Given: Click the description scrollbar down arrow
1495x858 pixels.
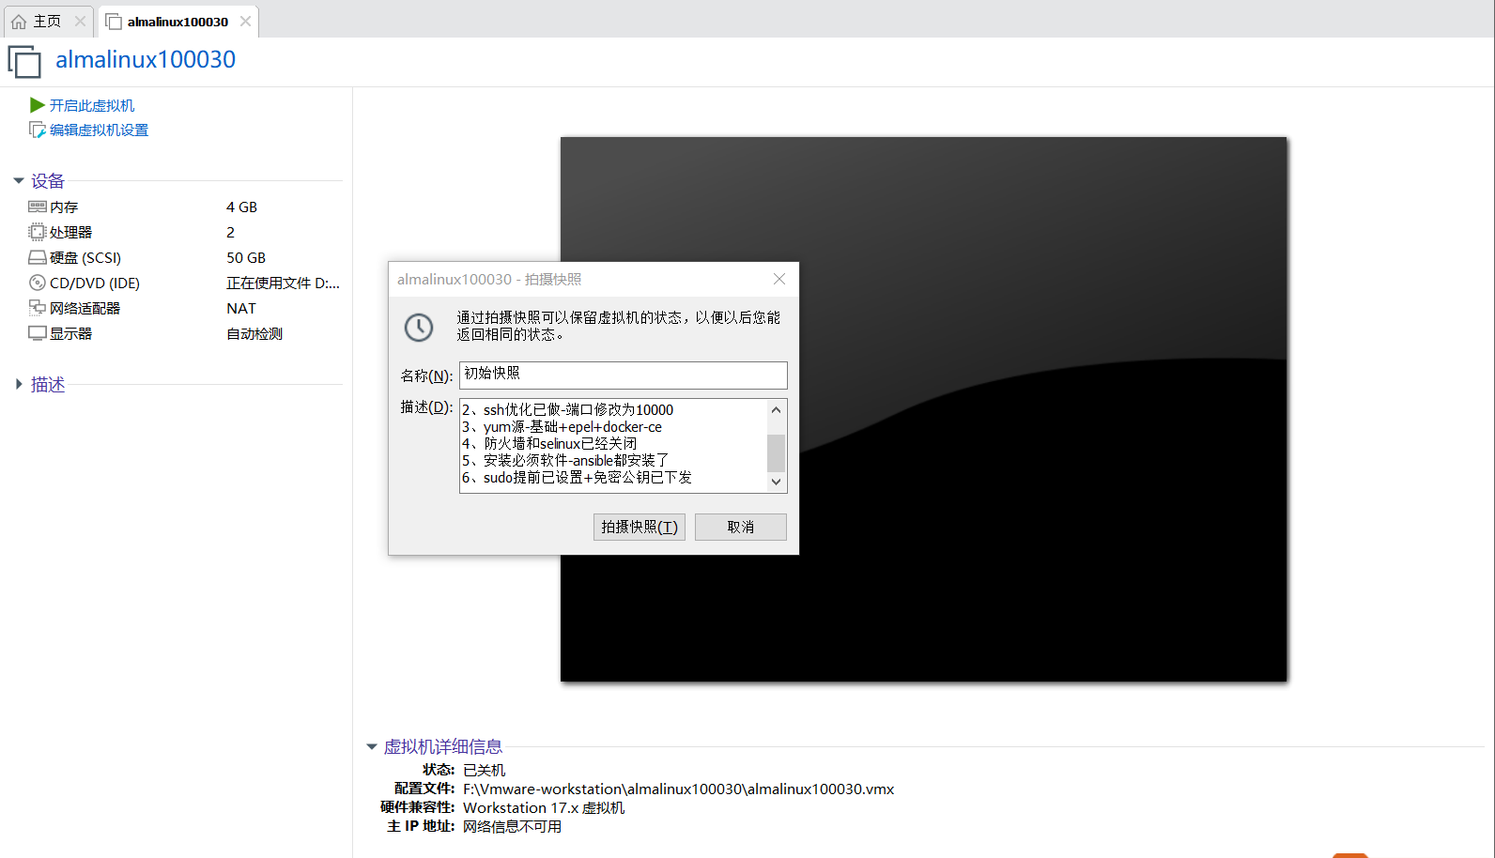Looking at the screenshot, I should [x=776, y=482].
